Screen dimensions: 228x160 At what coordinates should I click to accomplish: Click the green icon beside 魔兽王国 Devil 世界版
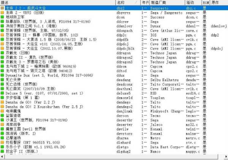tap(2, 129)
